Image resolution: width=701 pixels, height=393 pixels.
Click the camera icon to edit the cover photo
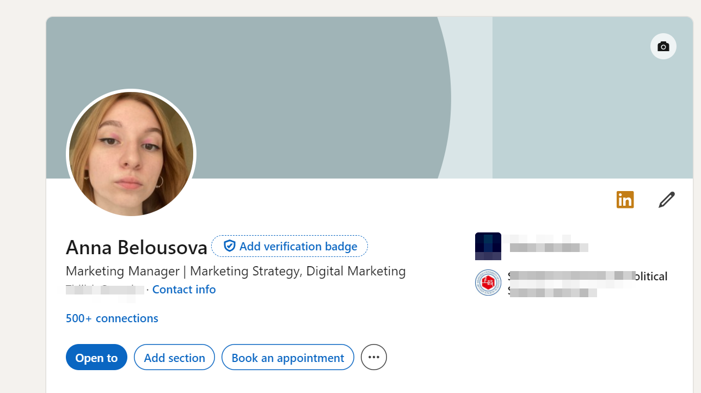pyautogui.click(x=663, y=47)
